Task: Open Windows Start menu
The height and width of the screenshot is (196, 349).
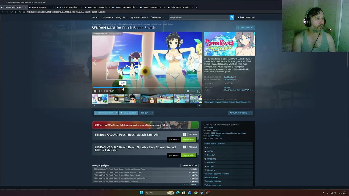Action: click(x=141, y=193)
